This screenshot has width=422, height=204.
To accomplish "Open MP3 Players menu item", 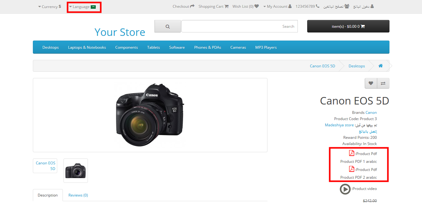I will point(266,47).
